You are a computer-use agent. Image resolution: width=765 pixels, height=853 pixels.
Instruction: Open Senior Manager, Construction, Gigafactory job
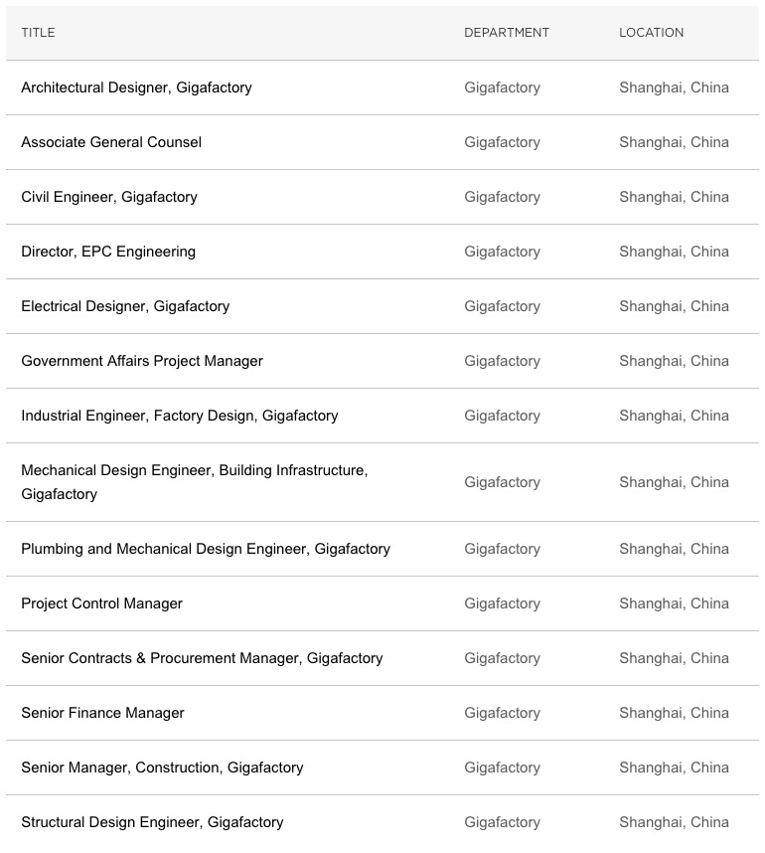162,768
